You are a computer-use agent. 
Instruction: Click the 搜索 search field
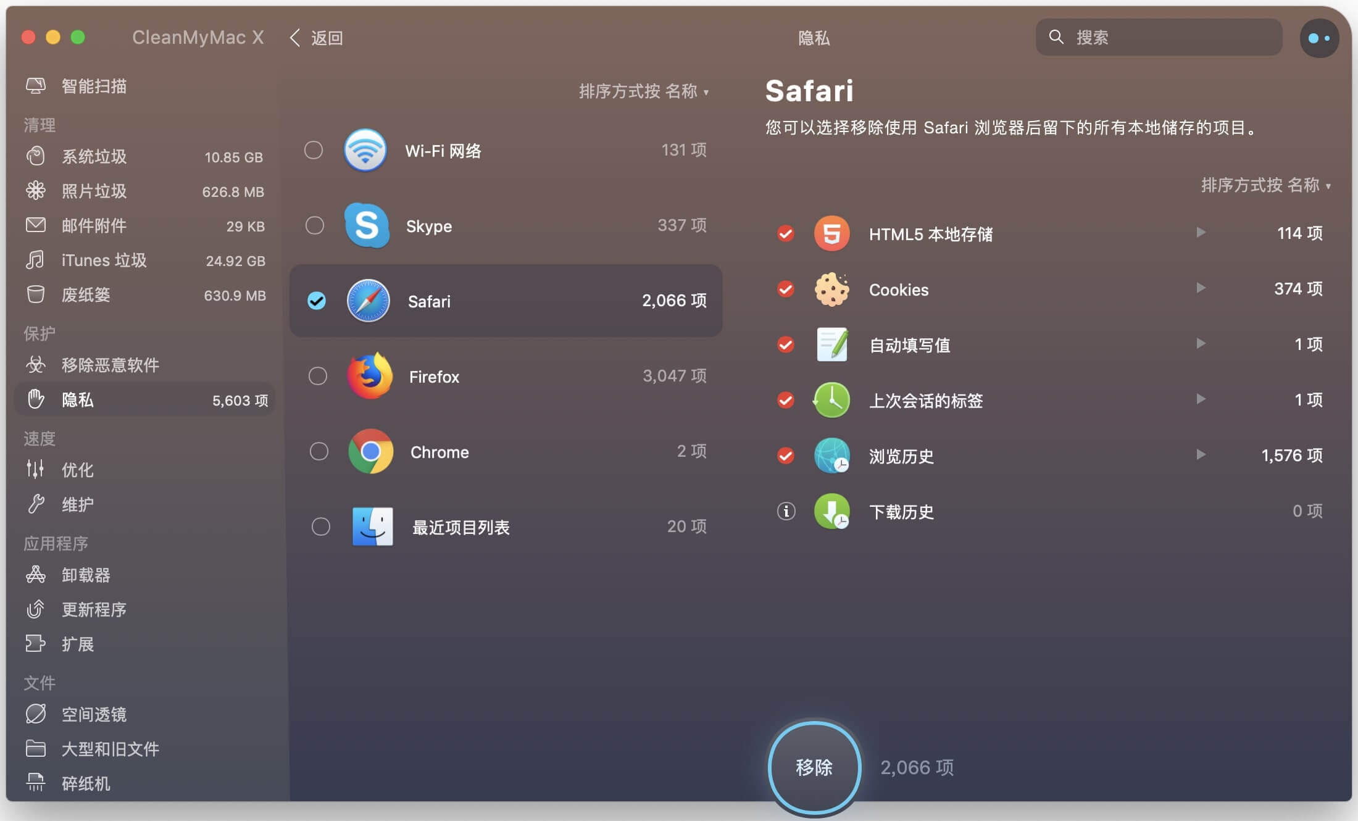1159,37
